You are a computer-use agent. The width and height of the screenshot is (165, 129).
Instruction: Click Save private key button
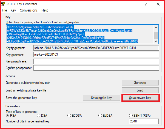click(140, 98)
